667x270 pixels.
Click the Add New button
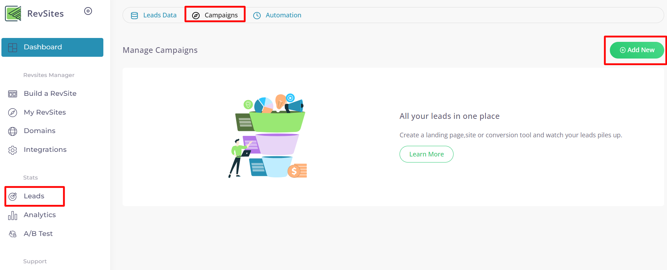click(637, 50)
